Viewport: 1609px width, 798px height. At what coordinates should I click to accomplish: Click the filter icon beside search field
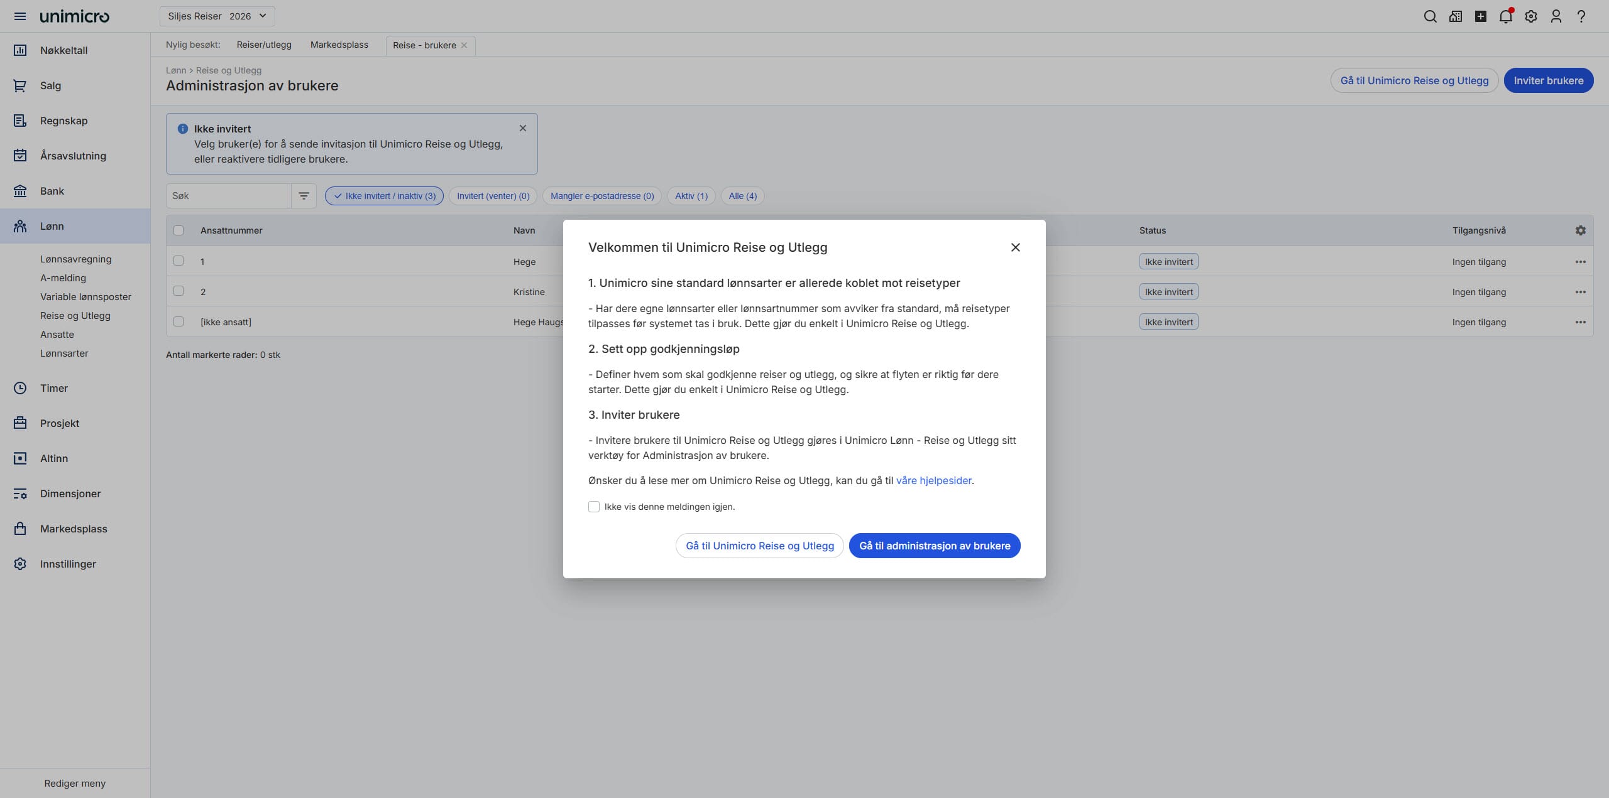click(304, 196)
